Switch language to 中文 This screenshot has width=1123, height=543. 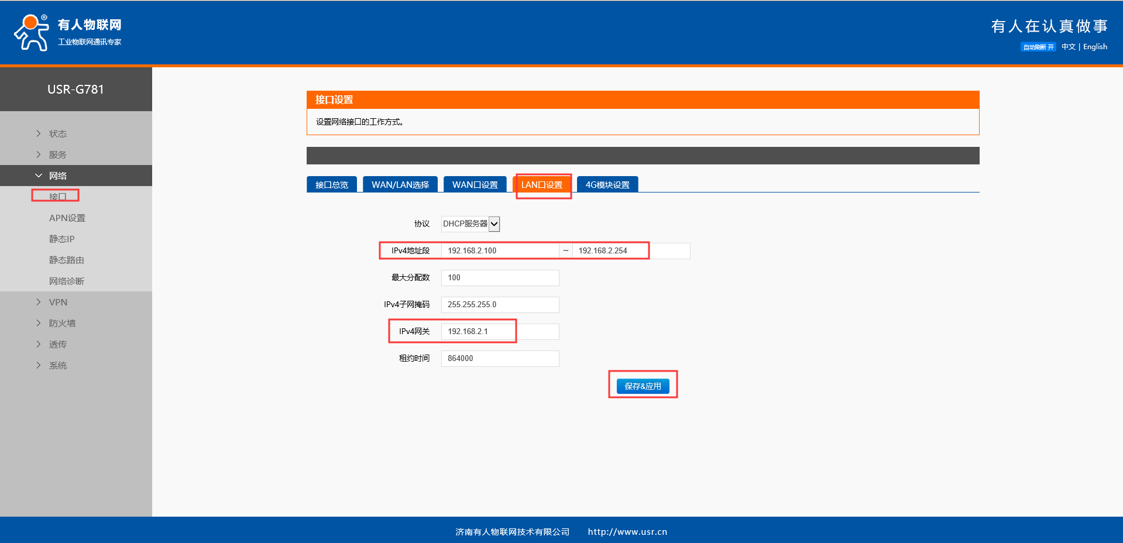pyautogui.click(x=1068, y=47)
